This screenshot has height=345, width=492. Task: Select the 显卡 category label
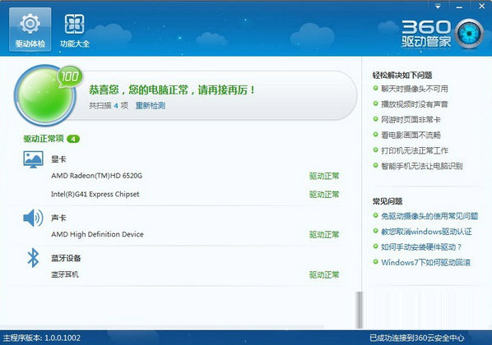point(58,159)
